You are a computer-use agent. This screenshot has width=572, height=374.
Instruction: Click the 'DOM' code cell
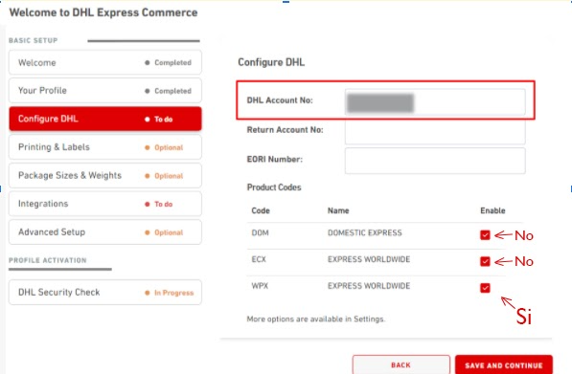(260, 232)
